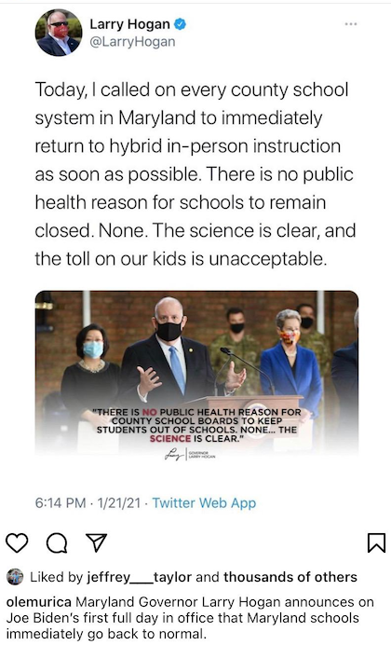391x645 pixels.
Task: Click the blue verified badge
Action: point(180,24)
